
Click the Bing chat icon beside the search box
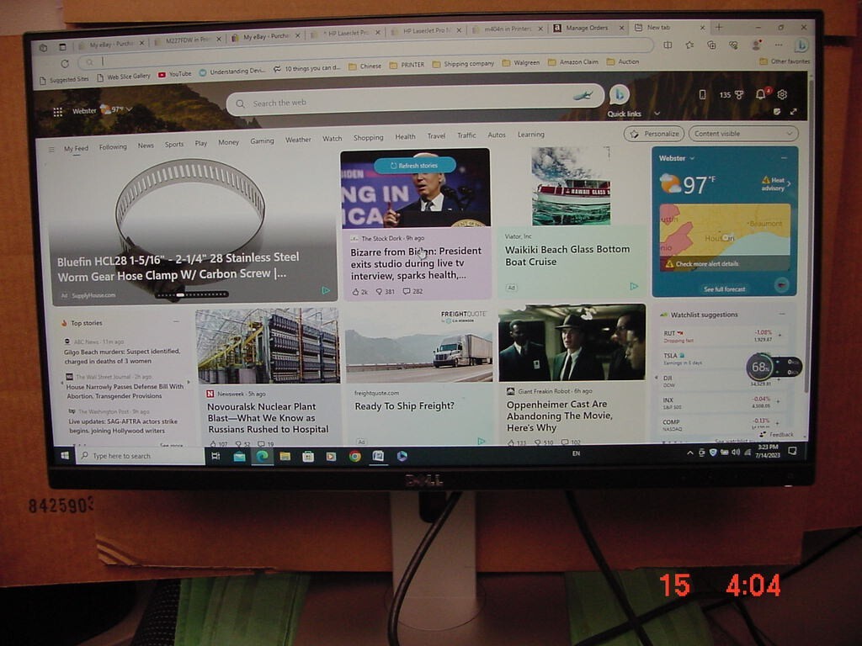coord(619,94)
